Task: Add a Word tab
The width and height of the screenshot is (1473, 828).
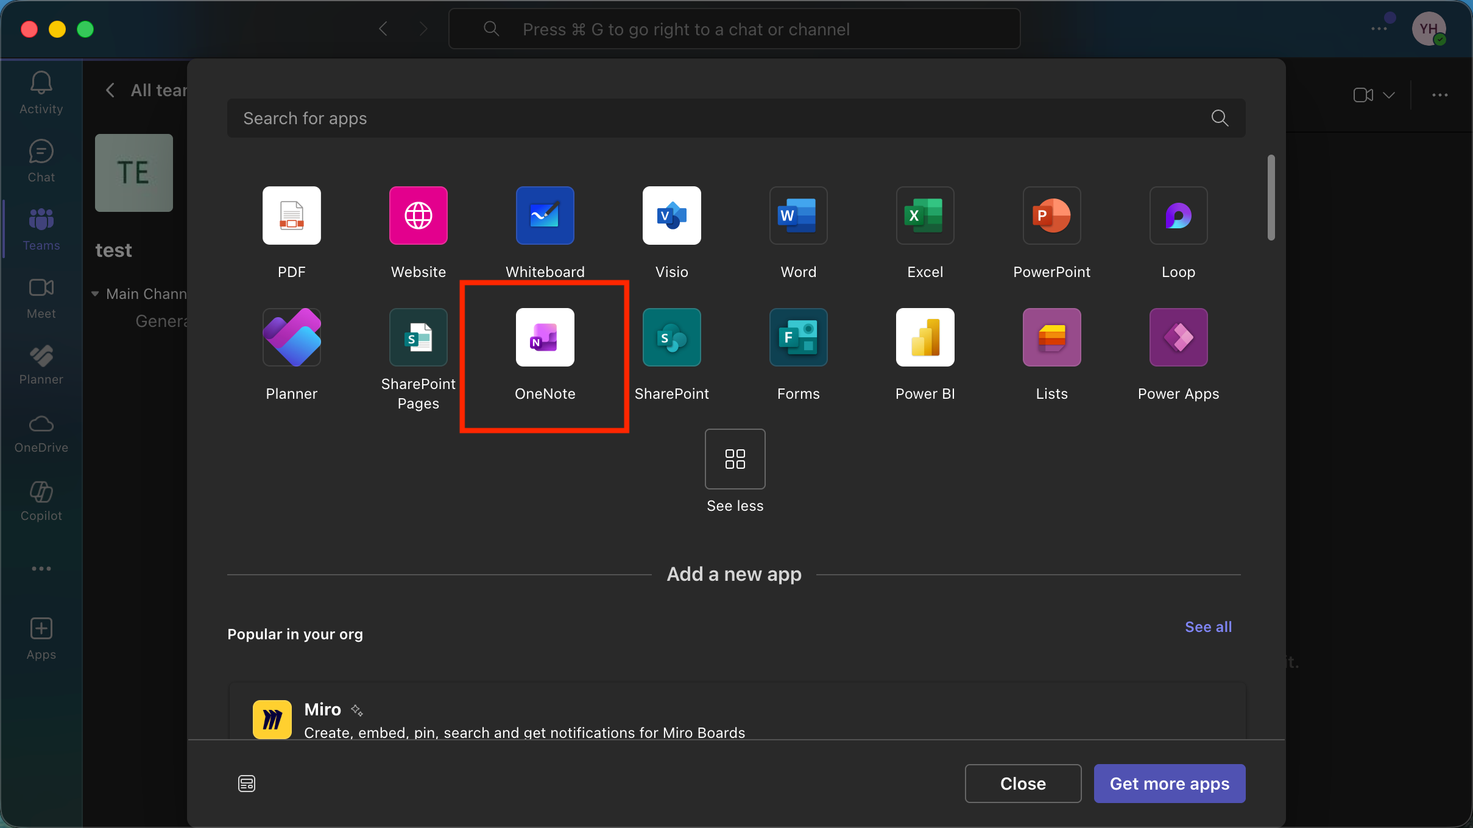Action: point(799,216)
